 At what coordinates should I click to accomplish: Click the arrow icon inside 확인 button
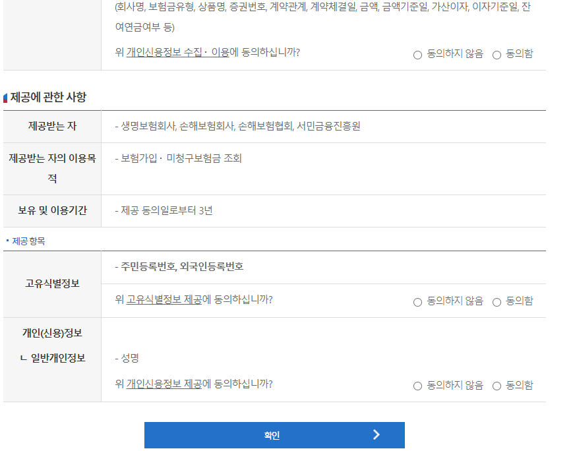[x=377, y=435]
